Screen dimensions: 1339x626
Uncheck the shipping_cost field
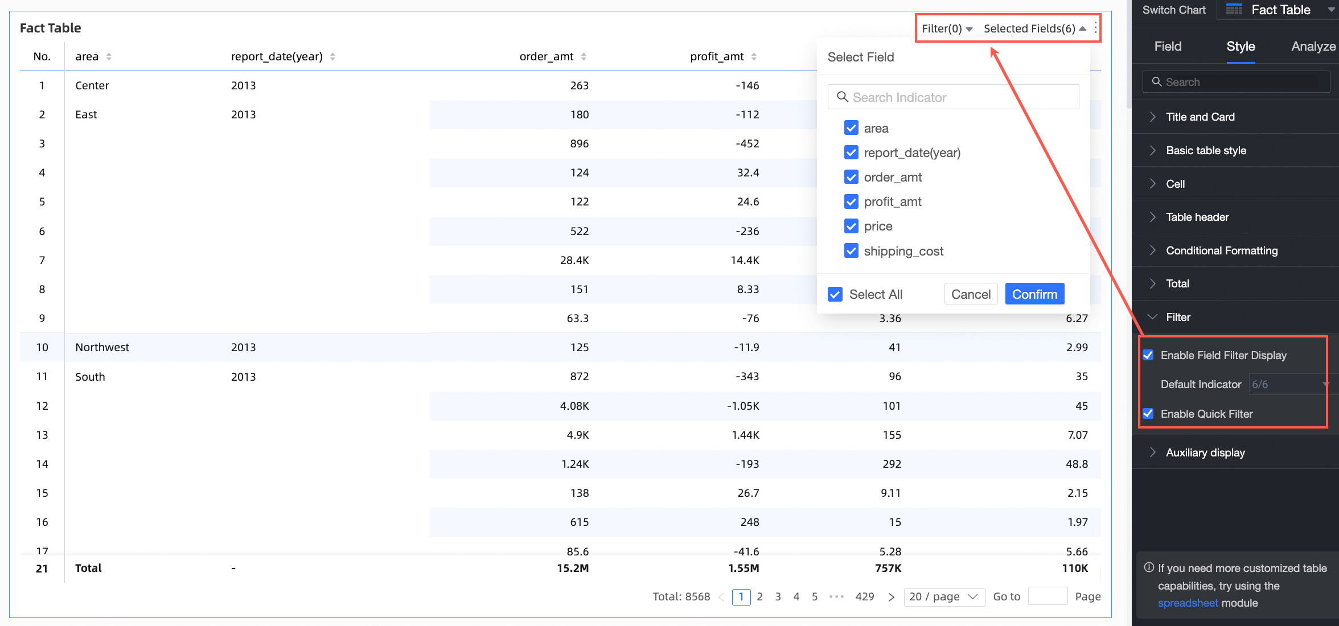pyautogui.click(x=851, y=251)
